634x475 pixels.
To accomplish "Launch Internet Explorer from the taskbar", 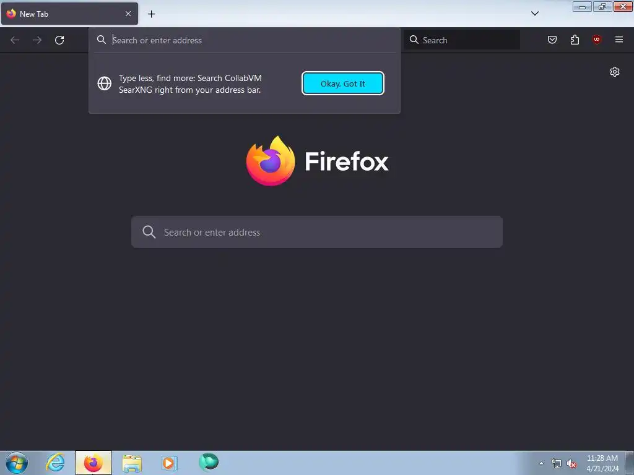I will [x=55, y=463].
